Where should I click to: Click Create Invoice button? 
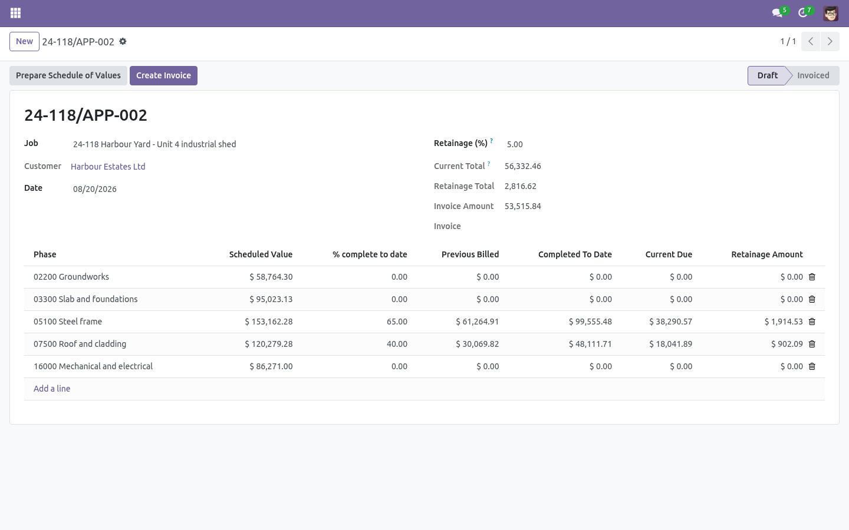[163, 75]
